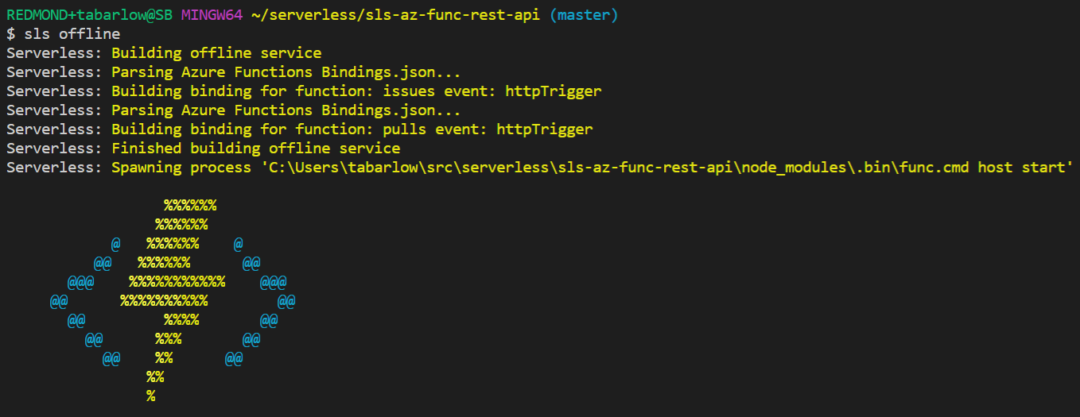Click 'httpTrigger' on the pulls function line
The image size is (1080, 417).
coord(544,129)
